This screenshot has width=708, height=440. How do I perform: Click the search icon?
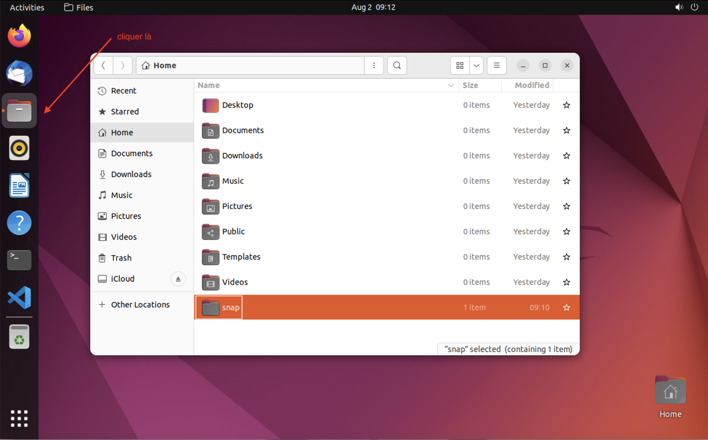tap(397, 65)
